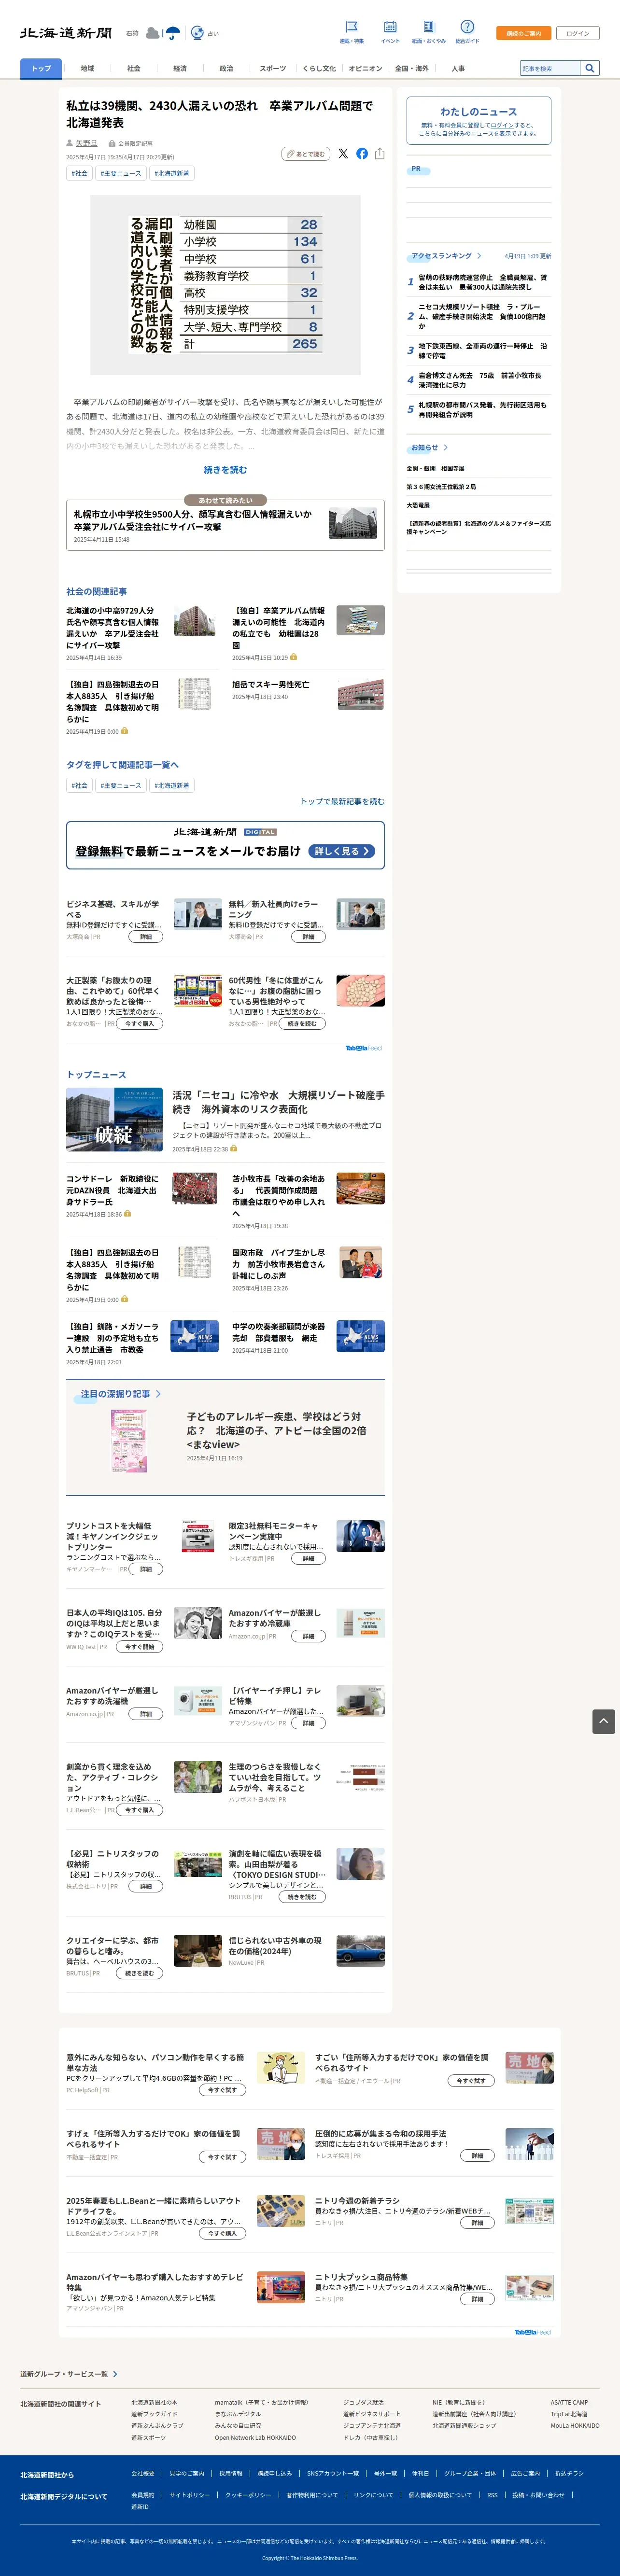
Task: Click the #北海道新着 tag under the headline
Action: pos(172,174)
